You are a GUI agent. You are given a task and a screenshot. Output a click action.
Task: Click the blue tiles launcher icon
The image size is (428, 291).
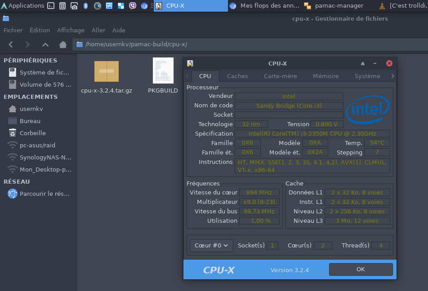coord(121,6)
